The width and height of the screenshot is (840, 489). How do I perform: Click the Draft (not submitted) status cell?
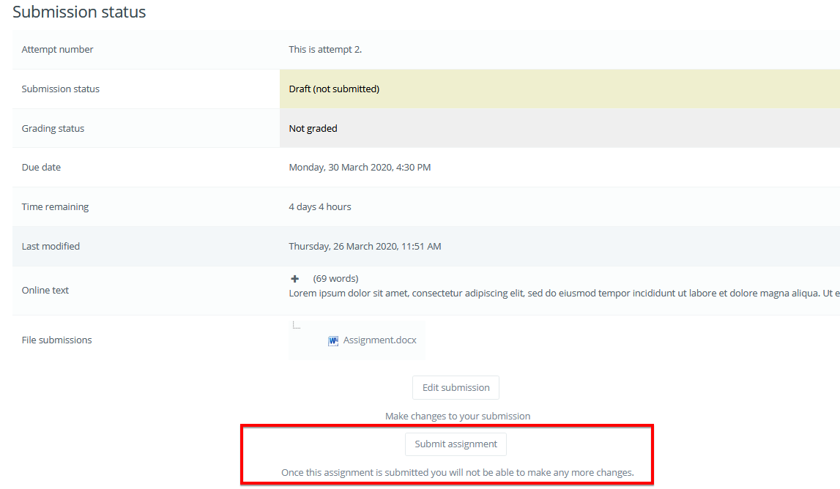coord(334,89)
